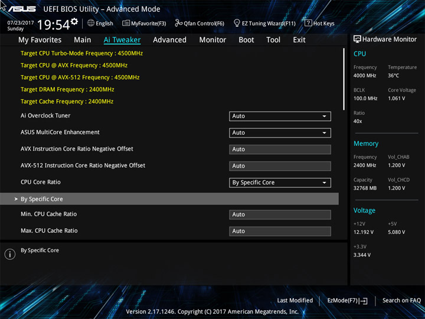Click the Memory Frequency 2400 MHz value

click(x=365, y=165)
